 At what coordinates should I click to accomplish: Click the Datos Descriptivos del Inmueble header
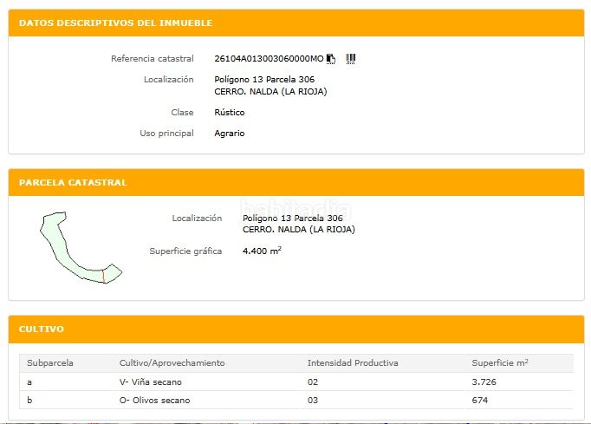tap(116, 23)
